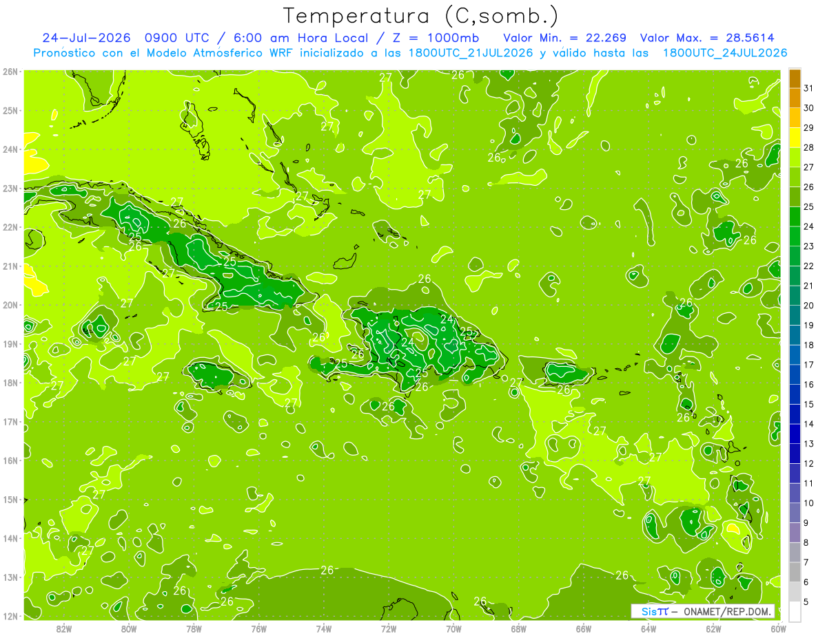Click the "68W" longitude axis label
827x638 pixels.
tap(518, 628)
